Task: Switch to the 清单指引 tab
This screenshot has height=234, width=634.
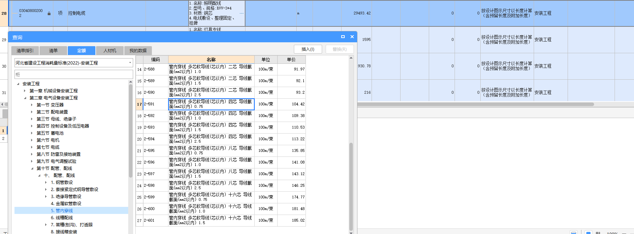Action: tap(25, 51)
